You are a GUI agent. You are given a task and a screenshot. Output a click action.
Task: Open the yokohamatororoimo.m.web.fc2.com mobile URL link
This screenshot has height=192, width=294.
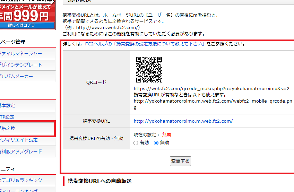[183, 121]
